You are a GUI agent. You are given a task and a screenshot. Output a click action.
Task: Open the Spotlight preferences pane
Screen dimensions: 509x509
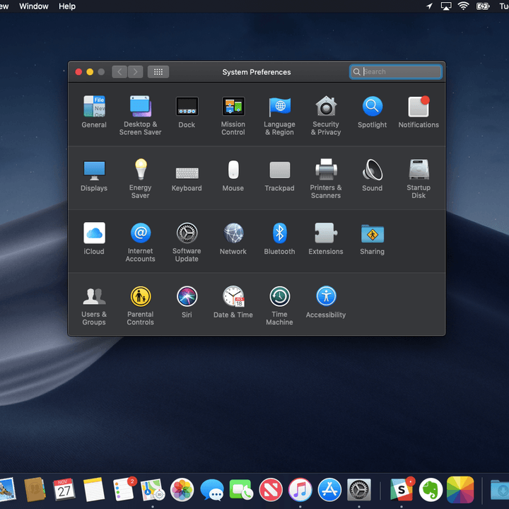pyautogui.click(x=372, y=112)
